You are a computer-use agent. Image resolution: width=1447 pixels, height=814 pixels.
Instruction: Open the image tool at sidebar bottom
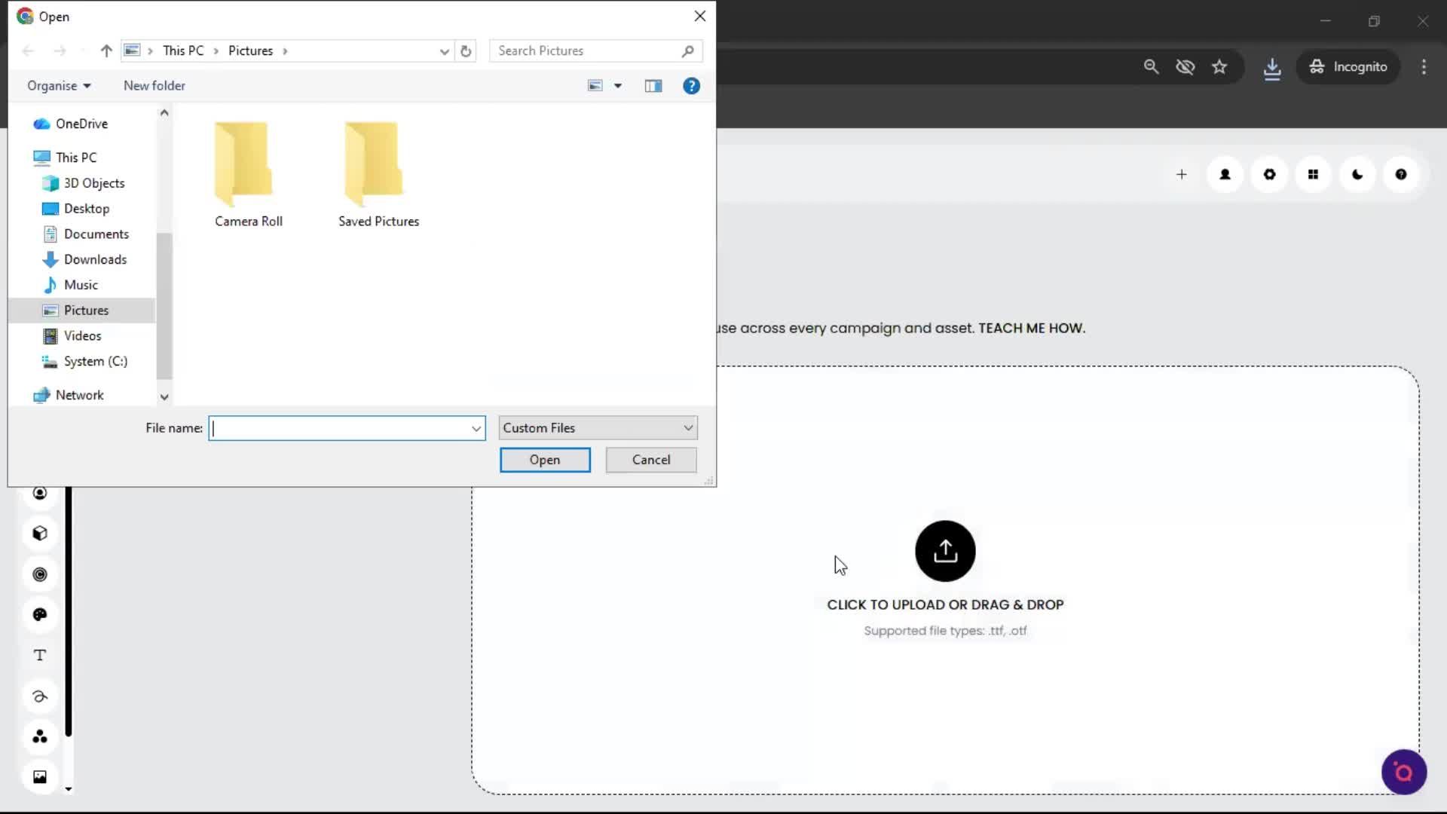(39, 776)
